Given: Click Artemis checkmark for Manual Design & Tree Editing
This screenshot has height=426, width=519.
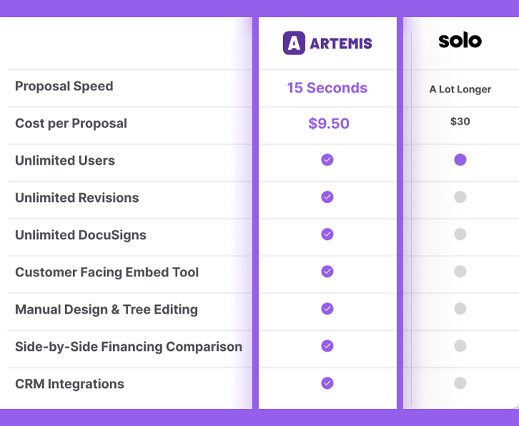Looking at the screenshot, I should pyautogui.click(x=327, y=309).
